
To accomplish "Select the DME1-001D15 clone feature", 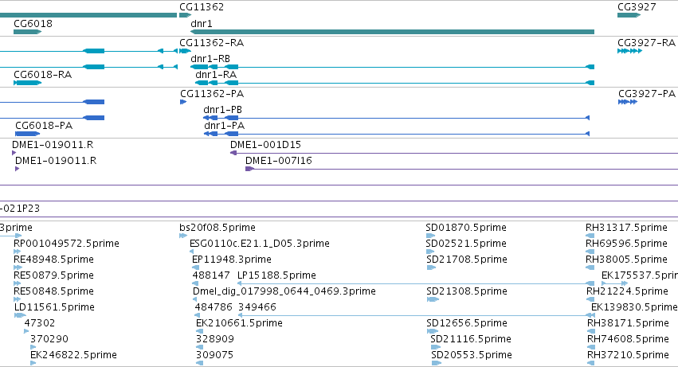I will pyautogui.click(x=454, y=153).
